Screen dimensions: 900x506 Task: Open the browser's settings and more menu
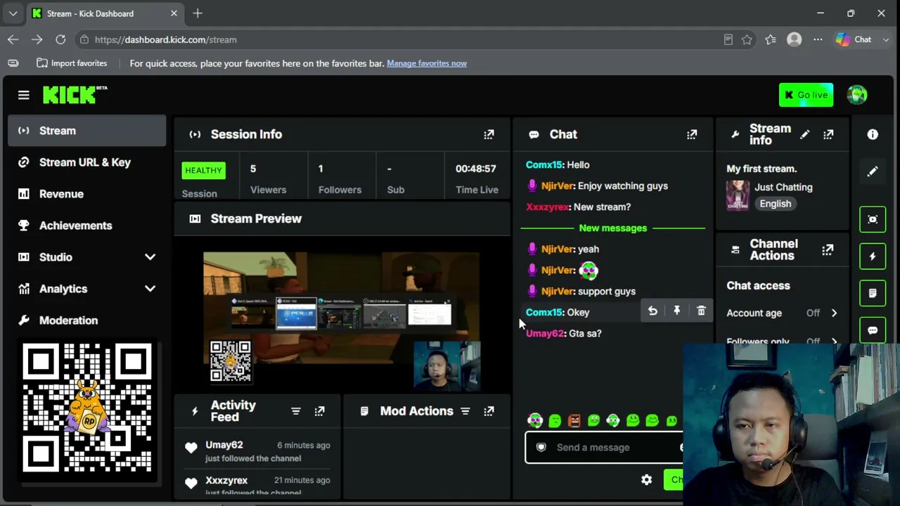coord(818,39)
